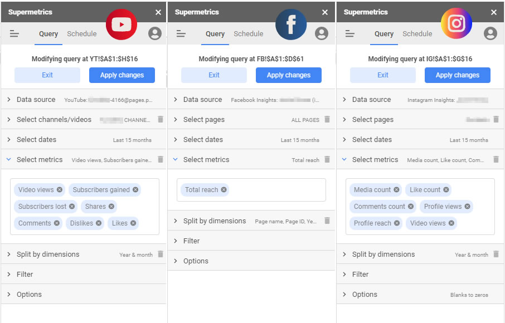505x323 pixels.
Task: Expand Data source in the YouTube panel
Action: 84,100
